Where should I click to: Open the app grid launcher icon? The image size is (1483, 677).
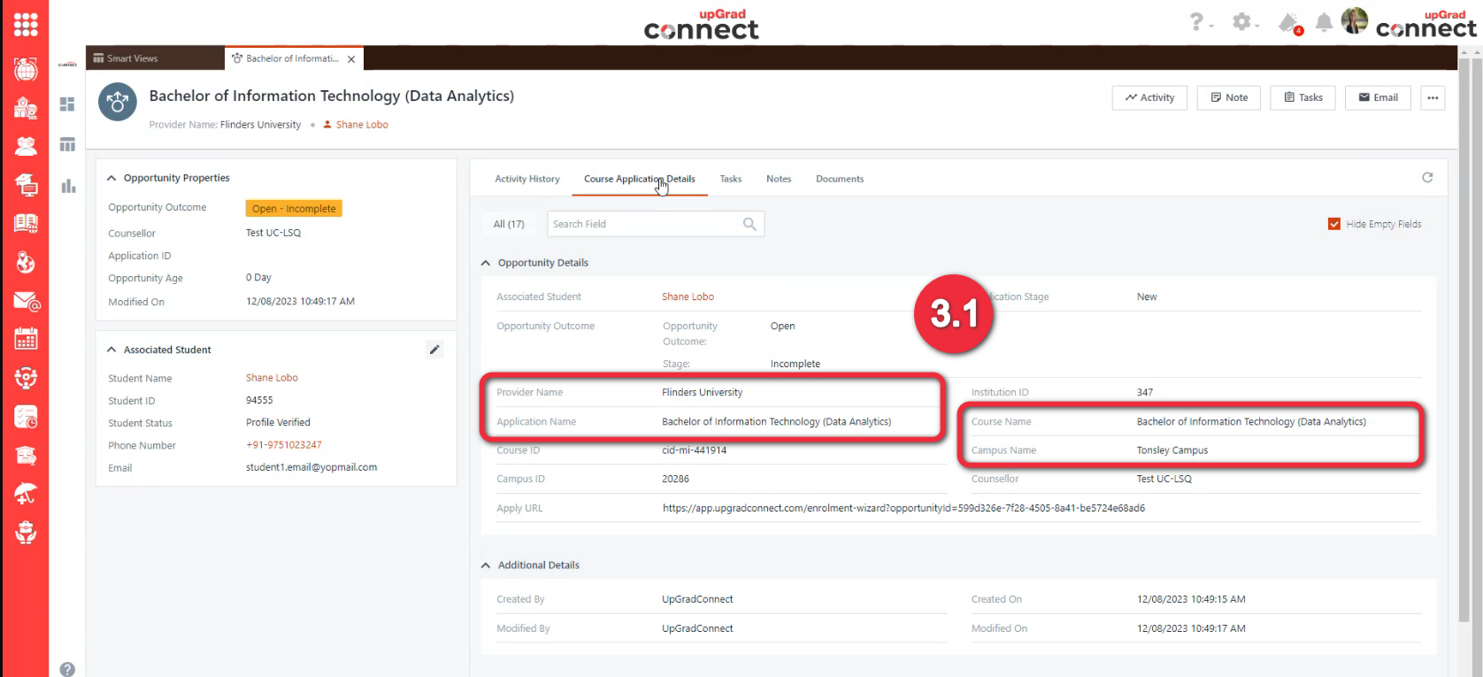click(x=26, y=25)
